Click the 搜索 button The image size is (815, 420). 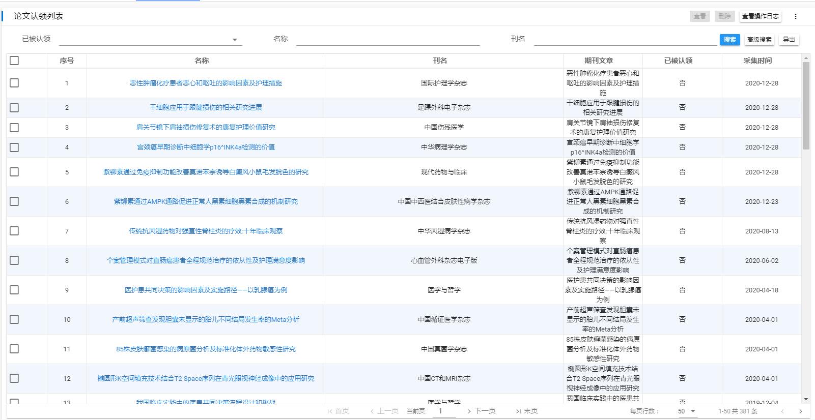tap(729, 40)
